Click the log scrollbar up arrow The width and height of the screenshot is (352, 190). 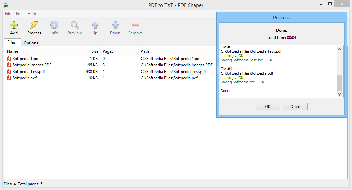pos(340,49)
